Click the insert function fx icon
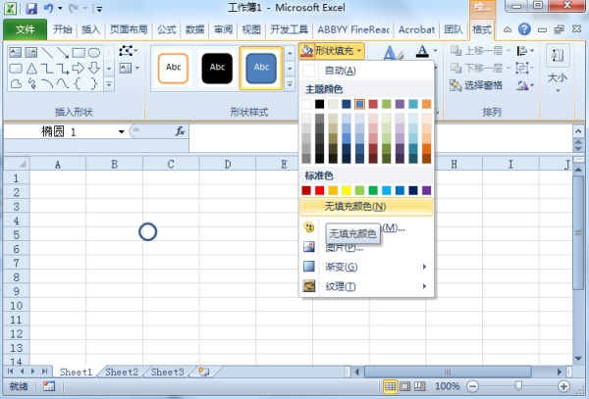Viewport: 589px width, 399px height. [x=180, y=131]
